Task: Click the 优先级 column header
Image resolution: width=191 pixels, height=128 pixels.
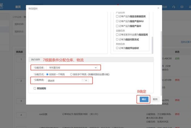Action: tap(19, 52)
